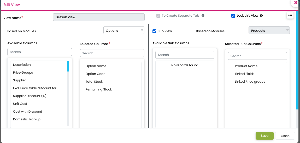Click the info icon beside To Create Separate Tab
Image resolution: width=300 pixels, height=143 pixels.
pyautogui.click(x=203, y=16)
